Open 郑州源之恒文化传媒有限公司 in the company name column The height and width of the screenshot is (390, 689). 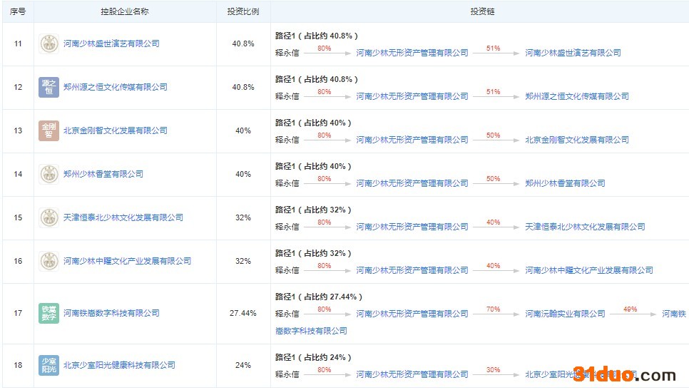point(116,87)
